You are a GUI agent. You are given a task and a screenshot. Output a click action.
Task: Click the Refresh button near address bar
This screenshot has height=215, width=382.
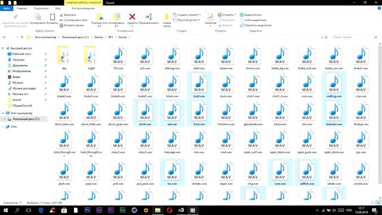(326, 37)
